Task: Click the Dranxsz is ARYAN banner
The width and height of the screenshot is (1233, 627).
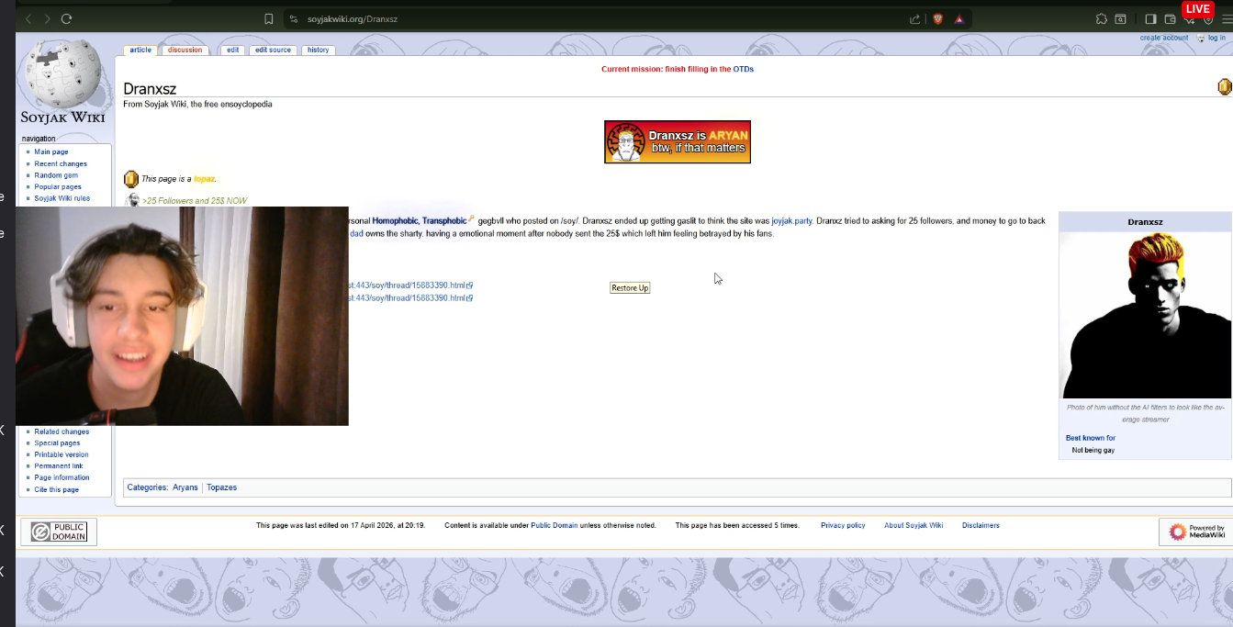Action: (677, 141)
